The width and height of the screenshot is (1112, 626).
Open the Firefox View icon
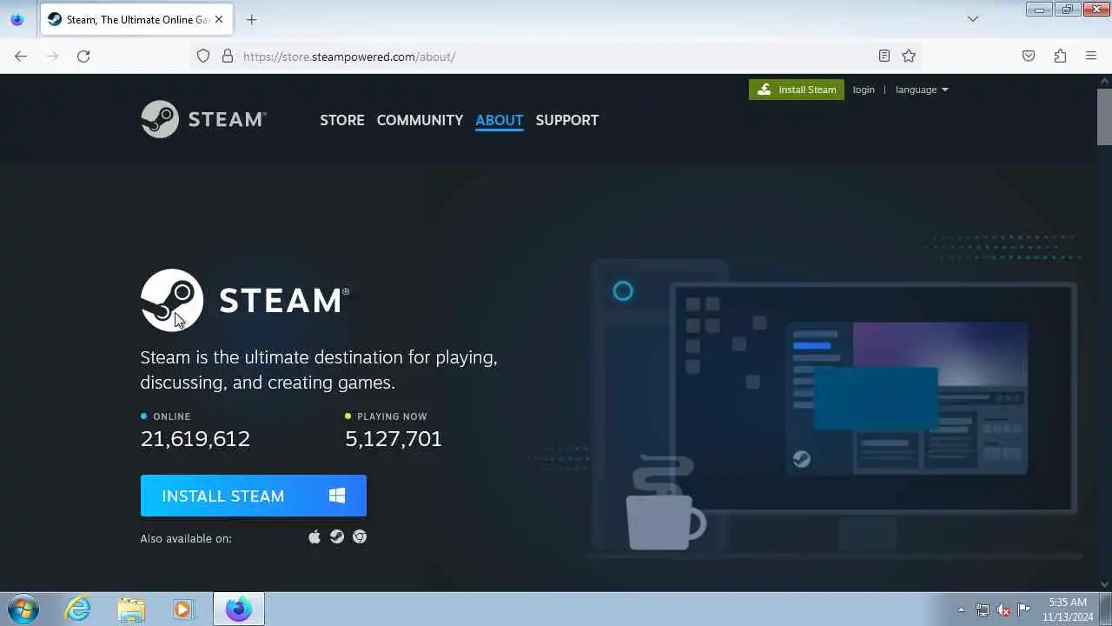(17, 19)
